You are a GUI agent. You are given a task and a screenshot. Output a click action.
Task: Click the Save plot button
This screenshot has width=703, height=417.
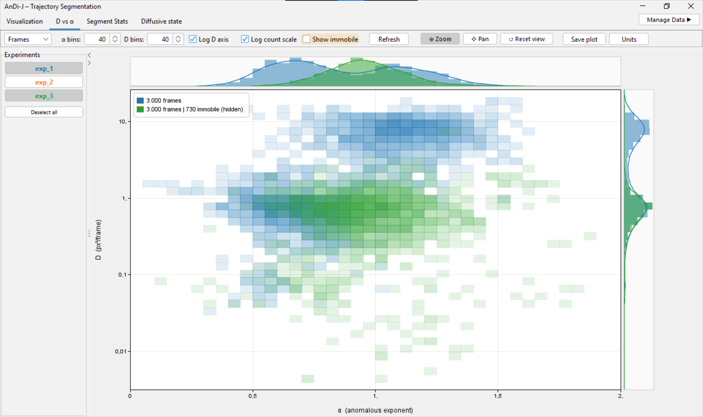pyautogui.click(x=584, y=39)
